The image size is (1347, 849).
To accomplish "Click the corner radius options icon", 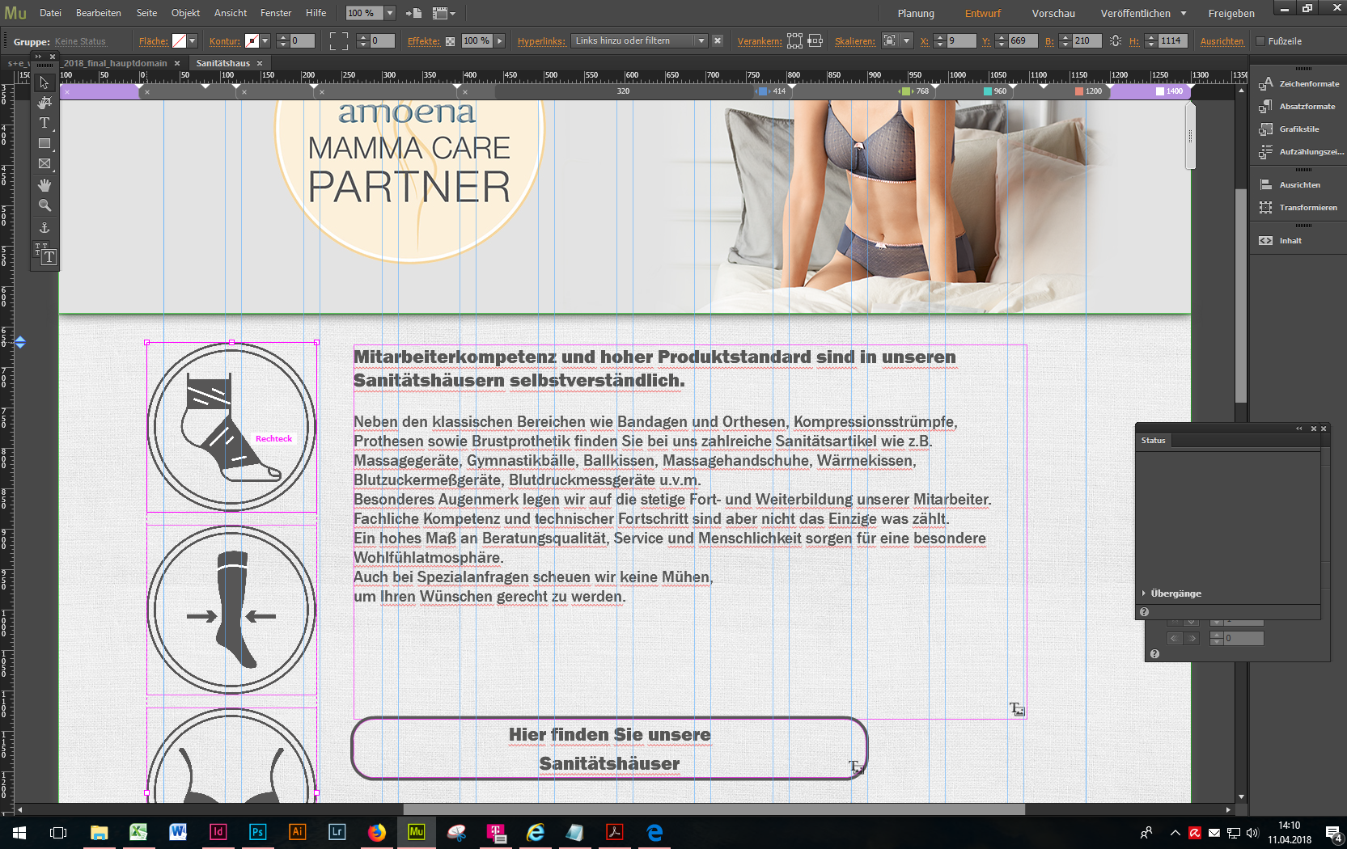I will click(339, 40).
